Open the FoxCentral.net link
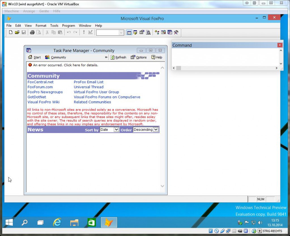 click(40, 82)
